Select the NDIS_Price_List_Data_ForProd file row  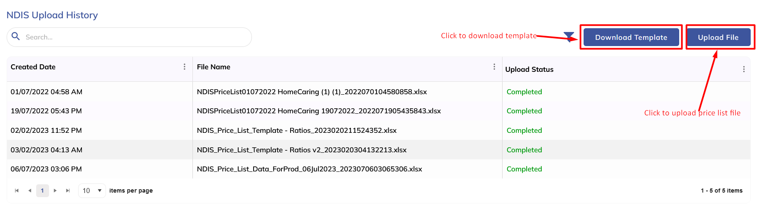(309, 169)
